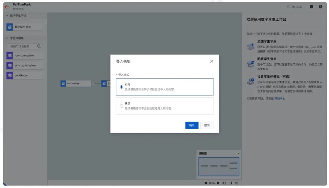Confirm import with 确认 button

click(192, 125)
